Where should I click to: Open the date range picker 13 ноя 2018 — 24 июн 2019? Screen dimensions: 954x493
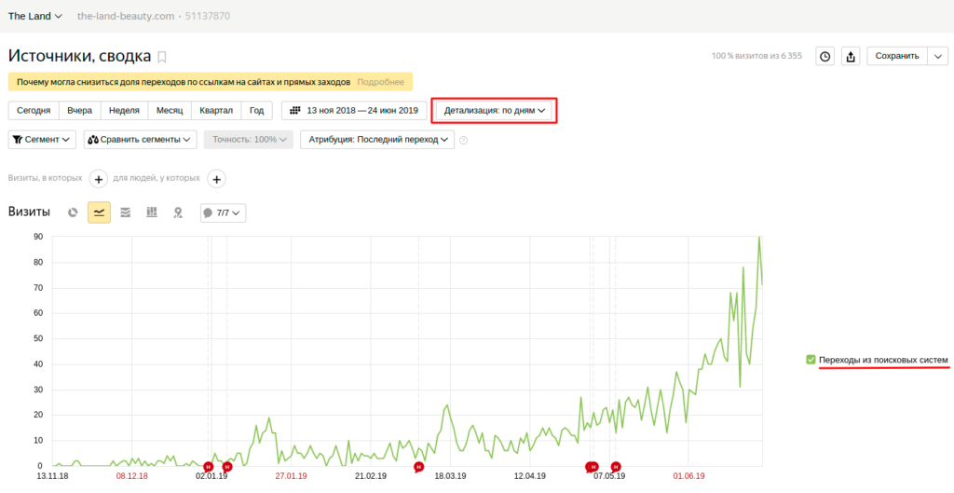(354, 110)
